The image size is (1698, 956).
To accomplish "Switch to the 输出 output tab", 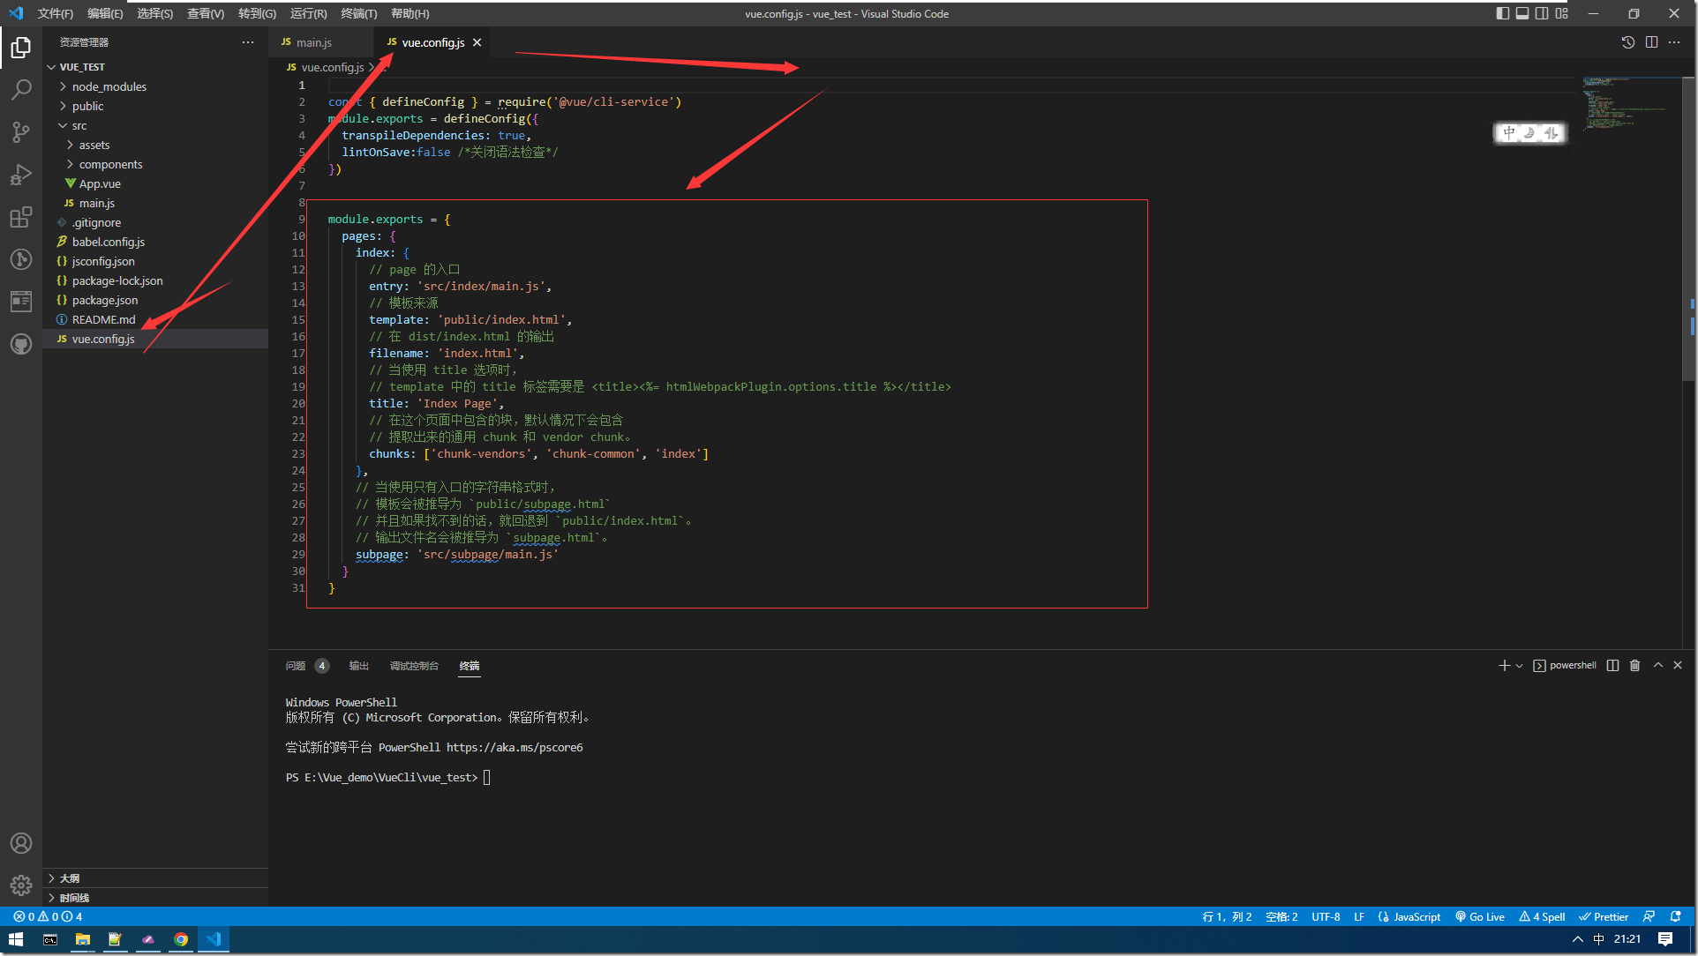I will [x=358, y=666].
